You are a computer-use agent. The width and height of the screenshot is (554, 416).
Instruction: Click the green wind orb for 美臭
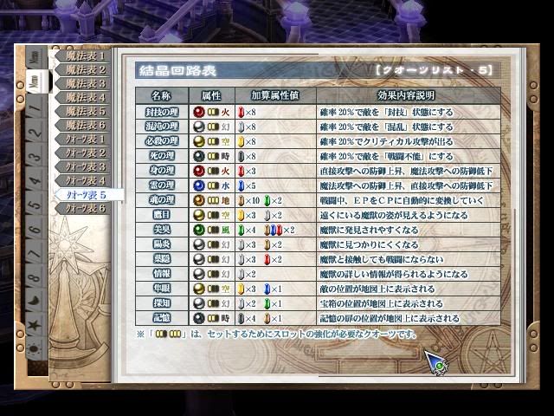pyautogui.click(x=199, y=230)
